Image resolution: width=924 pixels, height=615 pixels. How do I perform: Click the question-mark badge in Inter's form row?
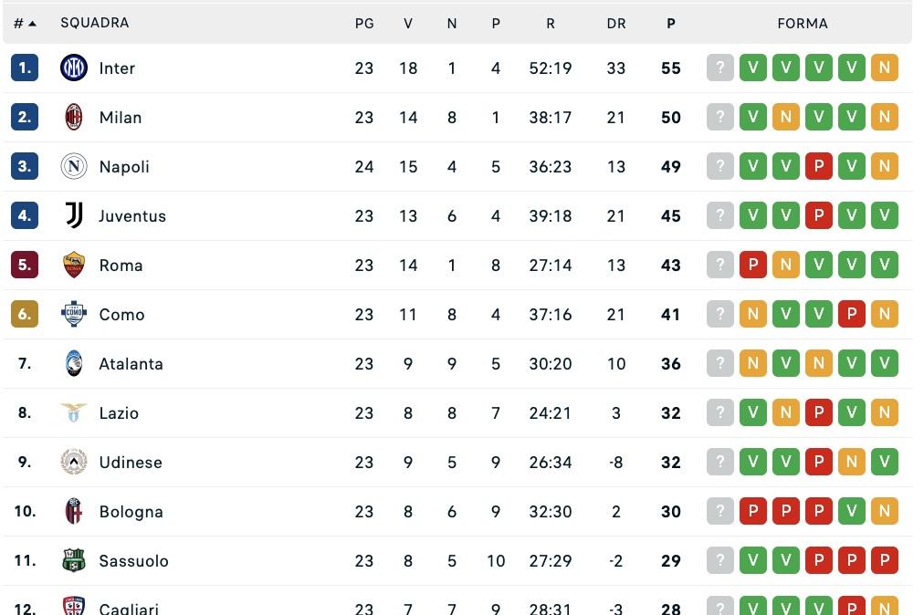coord(720,68)
